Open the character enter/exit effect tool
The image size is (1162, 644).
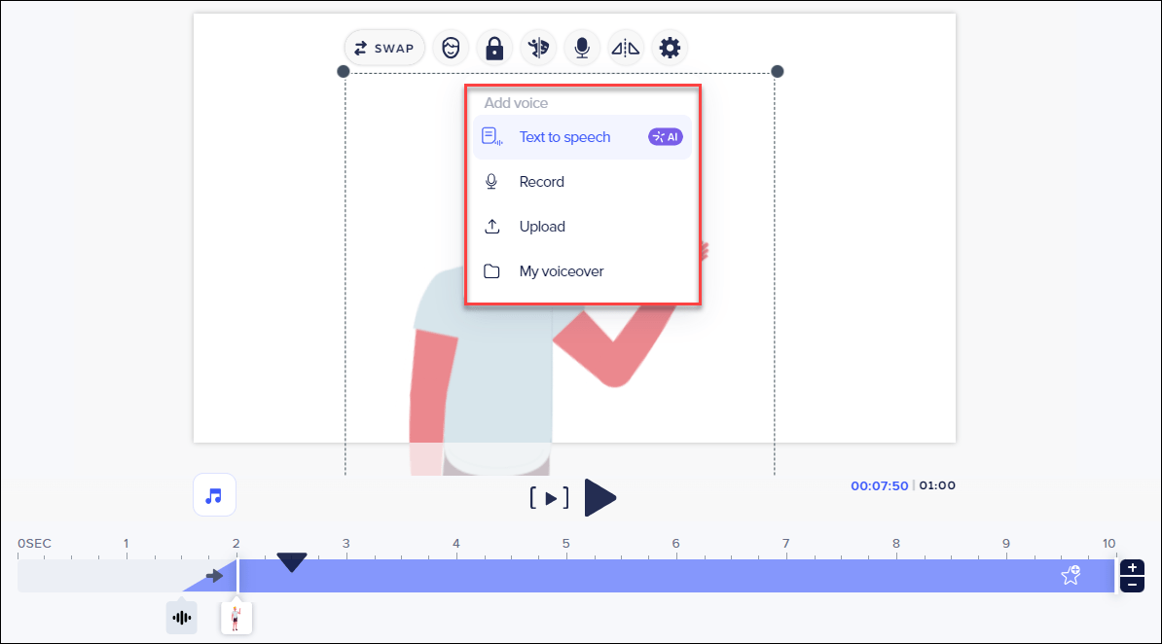click(538, 48)
